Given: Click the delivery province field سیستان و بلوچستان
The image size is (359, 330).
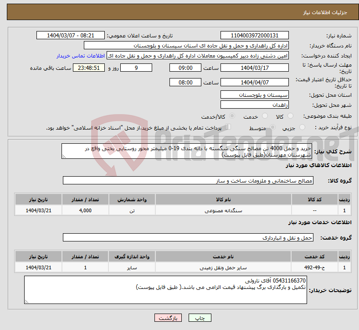Looking at the screenshot, I should tap(254, 94).
